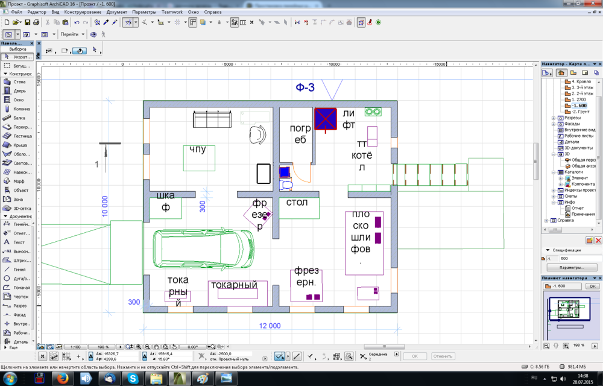603x386 pixels.
Task: Select the 2-й этаж story in navigator
Action: click(x=582, y=93)
